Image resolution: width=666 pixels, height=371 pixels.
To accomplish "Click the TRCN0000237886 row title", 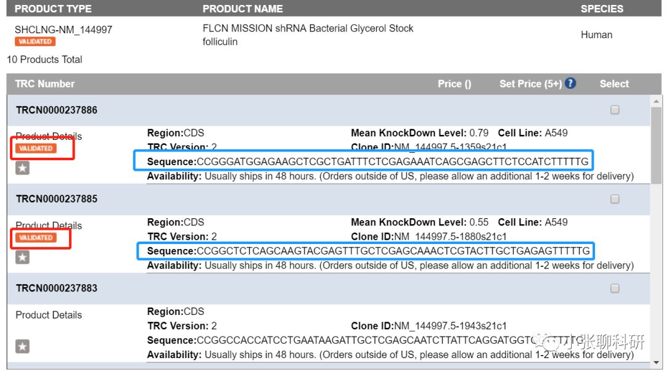I will pos(57,110).
